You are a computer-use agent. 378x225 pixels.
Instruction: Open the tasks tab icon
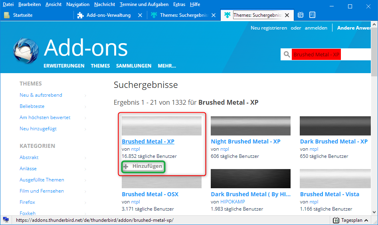pyautogui.click(x=312, y=15)
